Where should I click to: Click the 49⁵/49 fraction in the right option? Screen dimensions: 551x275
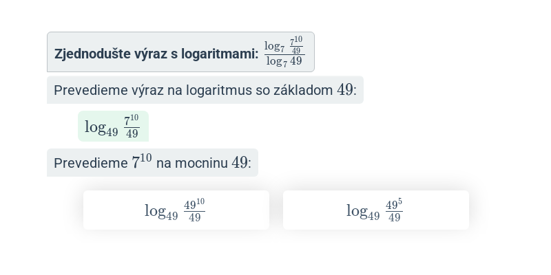point(394,210)
